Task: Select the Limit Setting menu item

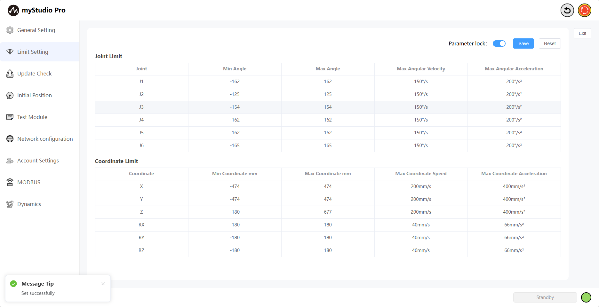Action: [x=33, y=52]
